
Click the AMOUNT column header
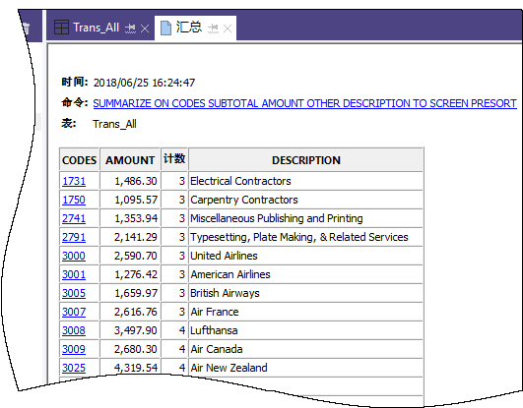point(130,160)
